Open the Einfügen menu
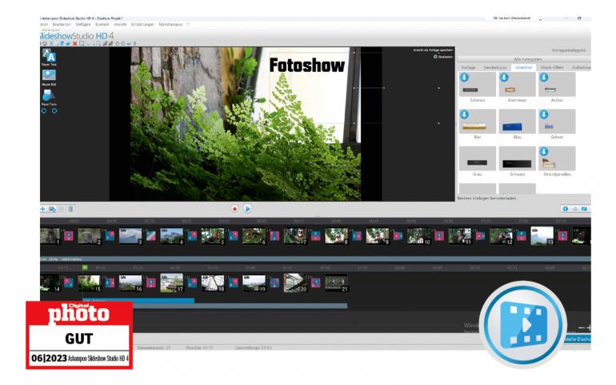Viewport: 616px width, 385px height. [83, 24]
